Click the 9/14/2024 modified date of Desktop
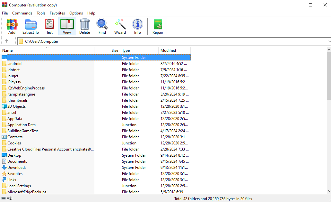The width and height of the screenshot is (331, 202). [175, 155]
